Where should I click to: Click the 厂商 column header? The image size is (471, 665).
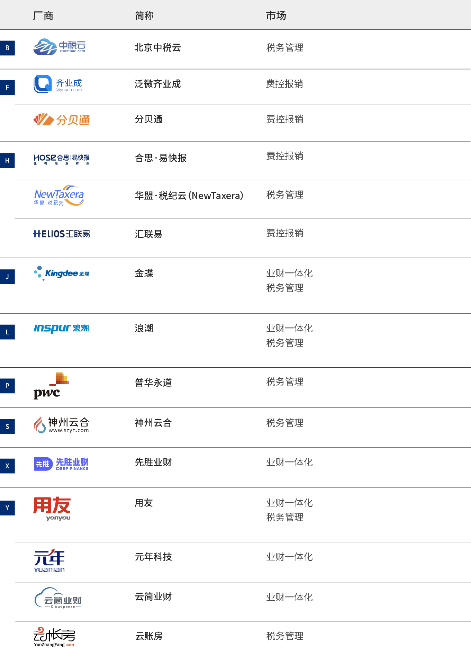(x=43, y=16)
